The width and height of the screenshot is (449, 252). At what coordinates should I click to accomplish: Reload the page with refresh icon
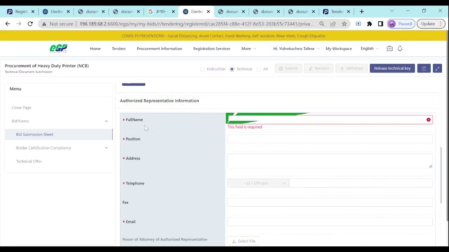(30, 24)
